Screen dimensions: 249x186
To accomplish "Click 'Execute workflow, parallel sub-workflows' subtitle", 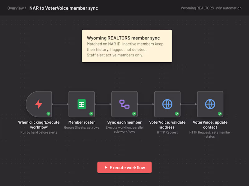I will pyautogui.click(x=125, y=130).
